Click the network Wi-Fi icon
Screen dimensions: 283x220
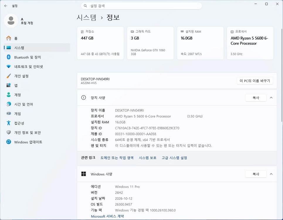coord(9,66)
